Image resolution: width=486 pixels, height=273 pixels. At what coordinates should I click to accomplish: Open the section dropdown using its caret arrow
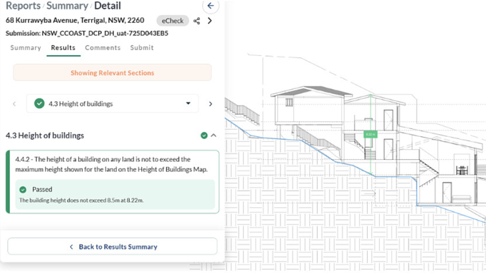click(x=188, y=104)
